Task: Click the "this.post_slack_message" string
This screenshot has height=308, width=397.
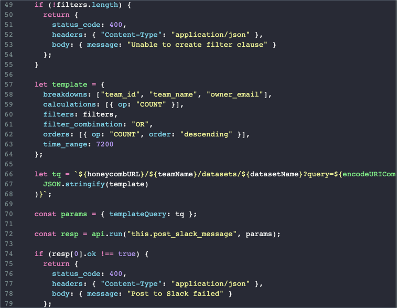Action: 182,234
